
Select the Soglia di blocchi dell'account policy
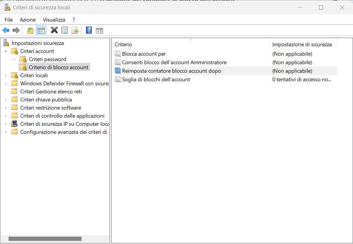point(156,79)
